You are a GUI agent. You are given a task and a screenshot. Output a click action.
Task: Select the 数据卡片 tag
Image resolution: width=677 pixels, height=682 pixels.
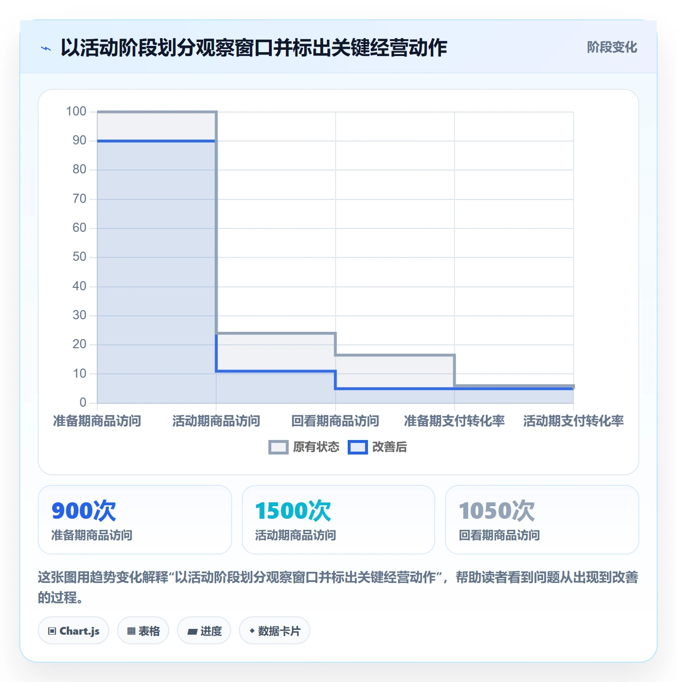(275, 631)
